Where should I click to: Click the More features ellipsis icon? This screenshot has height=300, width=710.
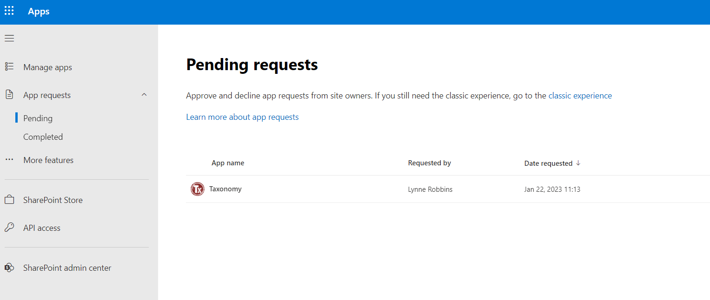(x=9, y=160)
